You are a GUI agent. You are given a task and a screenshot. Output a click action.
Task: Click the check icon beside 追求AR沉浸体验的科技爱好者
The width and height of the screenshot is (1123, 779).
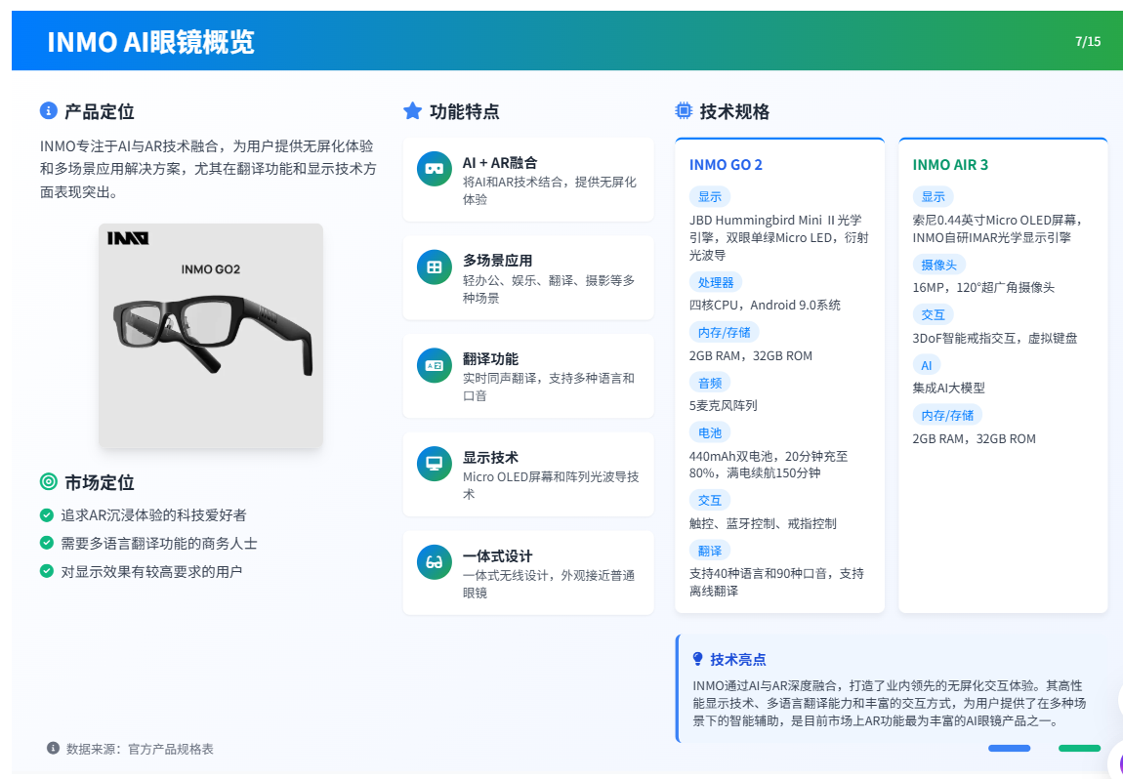pyautogui.click(x=47, y=514)
